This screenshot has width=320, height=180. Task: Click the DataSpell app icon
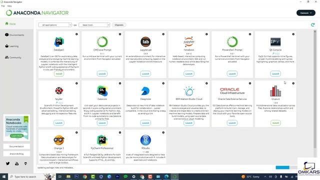tap(59, 41)
